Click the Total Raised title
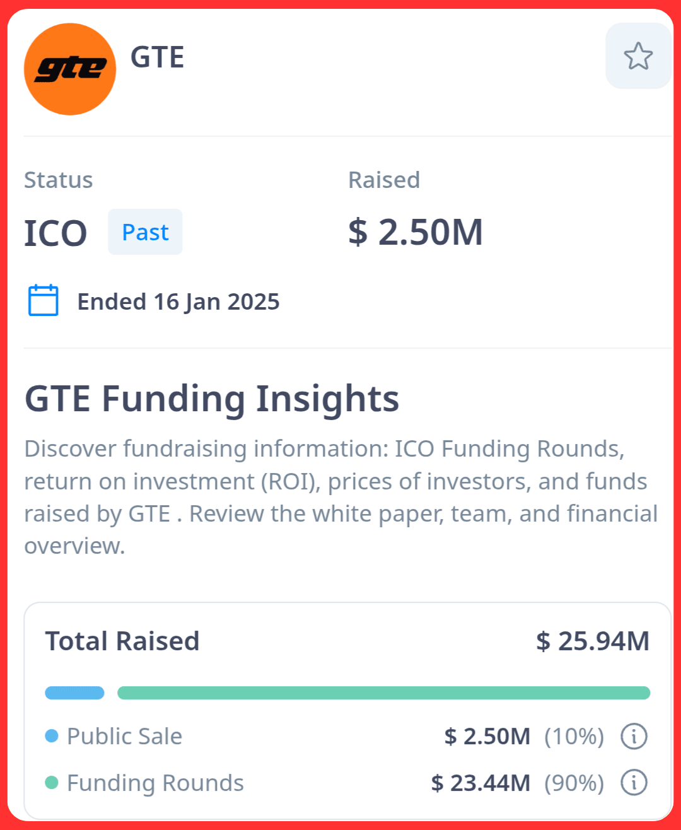The height and width of the screenshot is (830, 681). point(122,641)
